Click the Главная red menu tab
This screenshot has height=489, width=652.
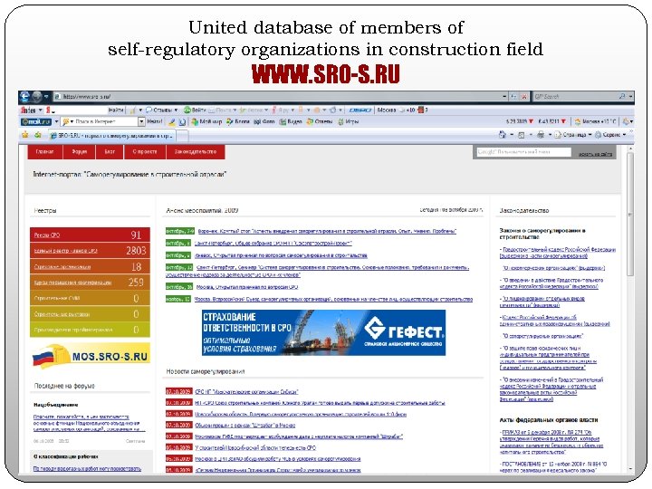tap(45, 152)
